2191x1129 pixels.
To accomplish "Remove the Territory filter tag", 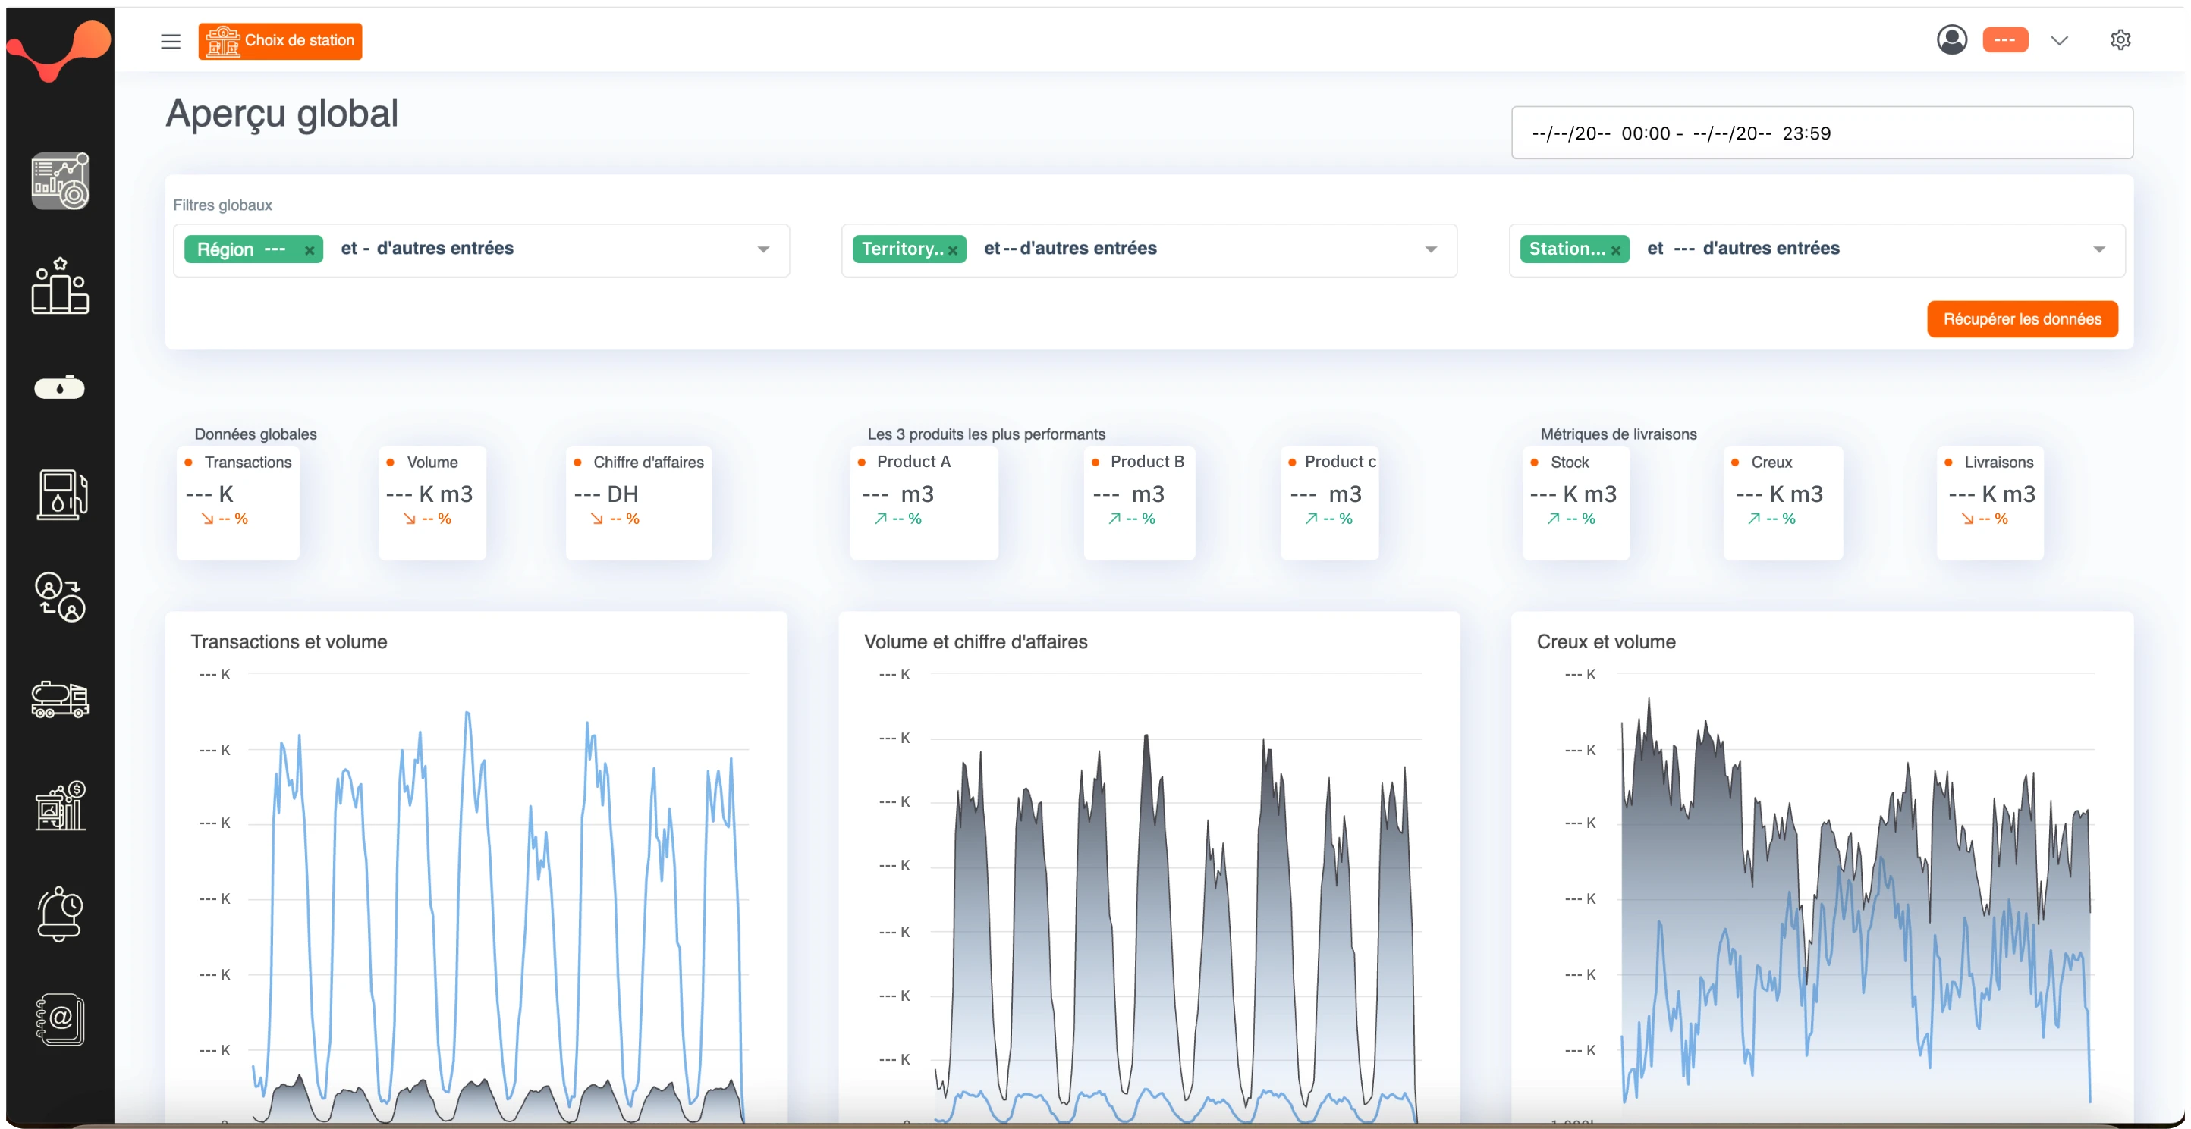I will pos(953,250).
